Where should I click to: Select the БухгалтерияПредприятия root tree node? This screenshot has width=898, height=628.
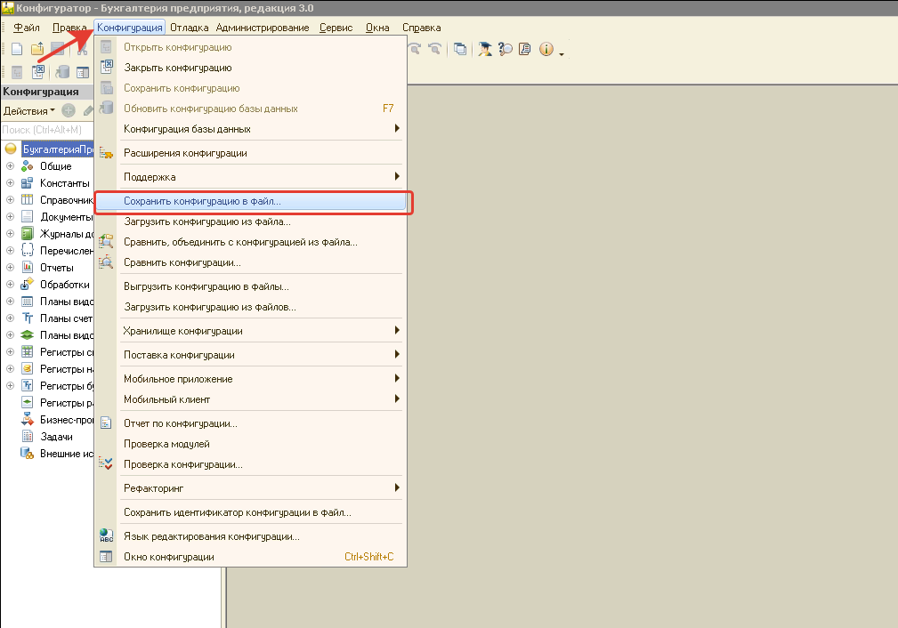pyautogui.click(x=57, y=149)
